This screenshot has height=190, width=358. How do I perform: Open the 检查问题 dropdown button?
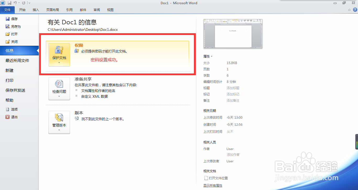[x=59, y=89]
